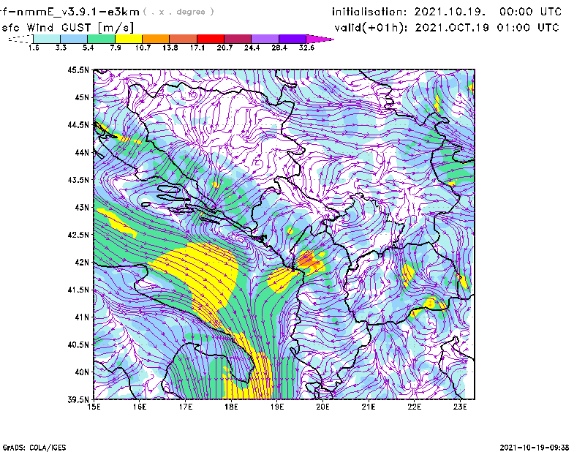
Task: Click the initialisation time 00:00 UTC
Action: 530,12
